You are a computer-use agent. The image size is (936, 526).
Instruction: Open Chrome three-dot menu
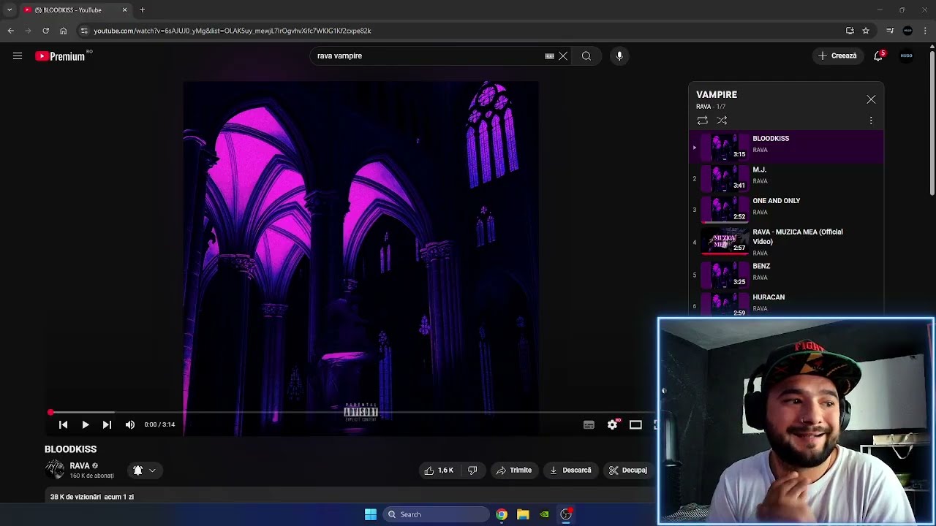click(x=925, y=31)
